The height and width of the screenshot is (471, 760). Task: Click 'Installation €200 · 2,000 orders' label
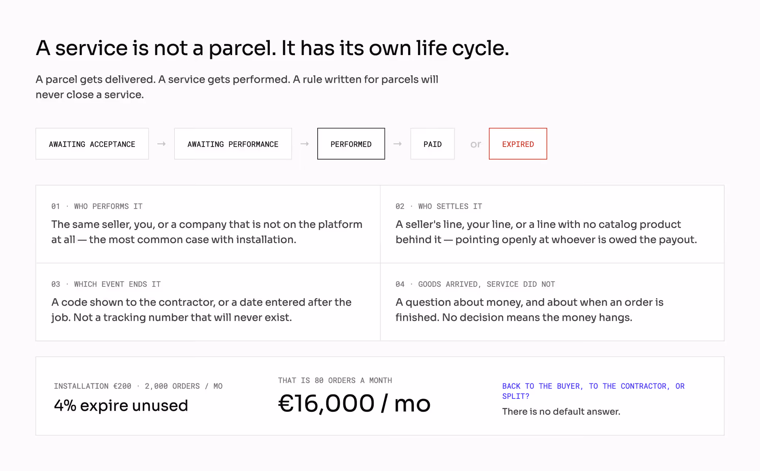[x=138, y=386]
